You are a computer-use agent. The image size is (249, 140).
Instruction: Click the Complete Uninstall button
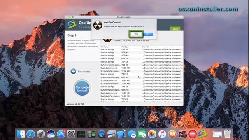pos(82,88)
